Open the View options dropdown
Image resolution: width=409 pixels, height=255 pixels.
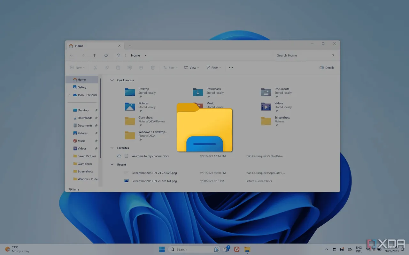(191, 68)
